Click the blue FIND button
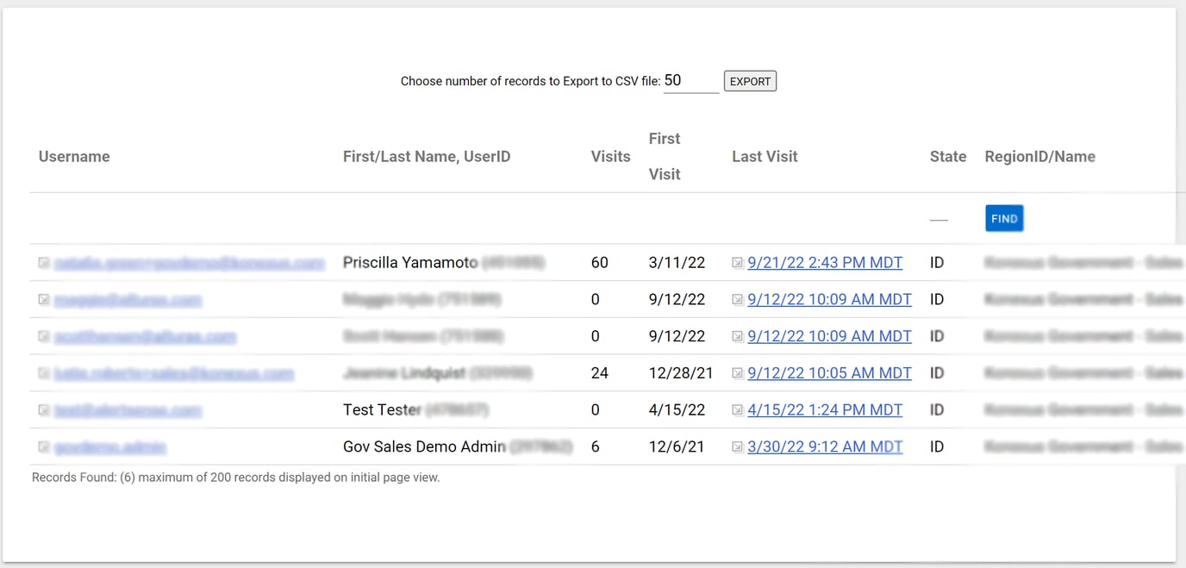1186x568 pixels. pyautogui.click(x=1003, y=218)
